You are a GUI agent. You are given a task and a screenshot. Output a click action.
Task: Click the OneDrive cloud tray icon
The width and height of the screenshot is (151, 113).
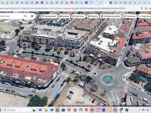tap(143, 110)
